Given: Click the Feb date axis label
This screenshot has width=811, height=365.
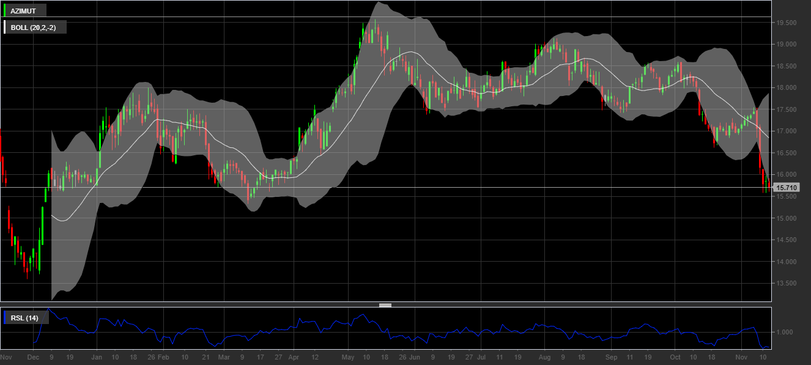Looking at the screenshot, I should coord(163,356).
